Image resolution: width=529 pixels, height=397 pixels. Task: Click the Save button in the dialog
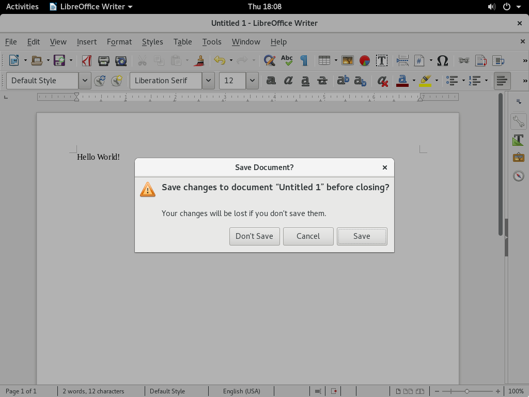(x=362, y=236)
